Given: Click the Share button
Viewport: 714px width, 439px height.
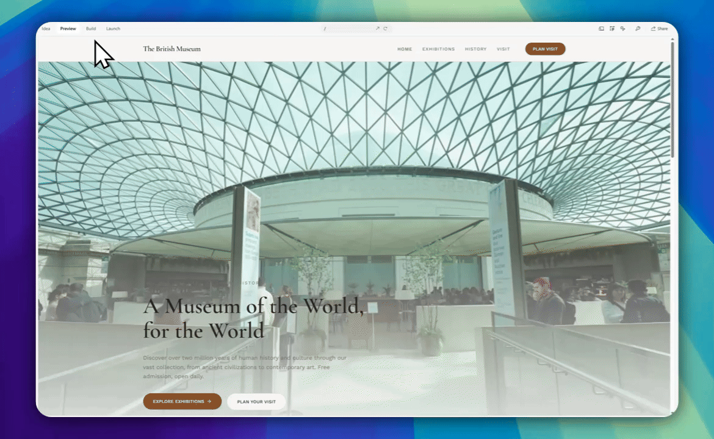Looking at the screenshot, I should coord(659,29).
